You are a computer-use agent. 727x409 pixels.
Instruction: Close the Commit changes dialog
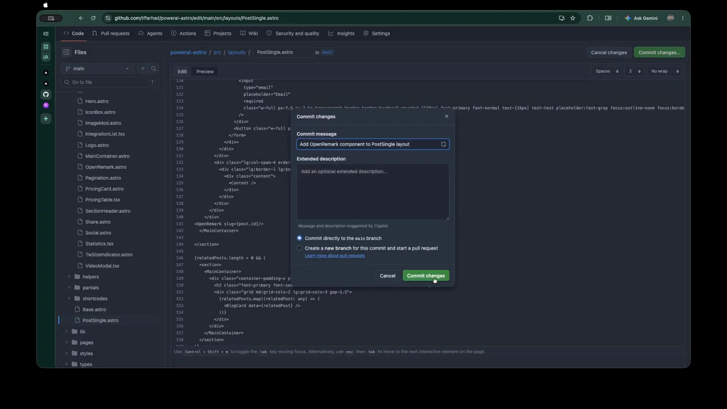pyautogui.click(x=446, y=116)
